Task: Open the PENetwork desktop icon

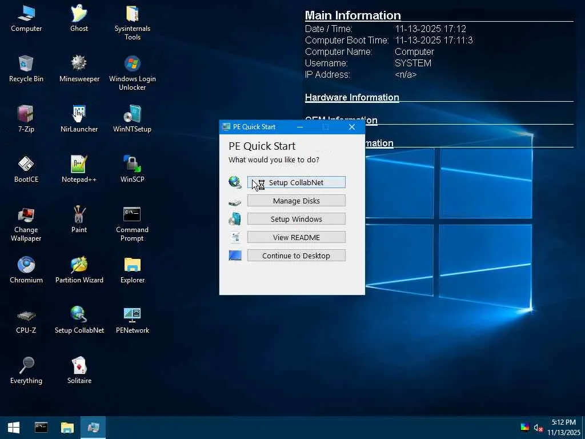Action: coord(133,321)
